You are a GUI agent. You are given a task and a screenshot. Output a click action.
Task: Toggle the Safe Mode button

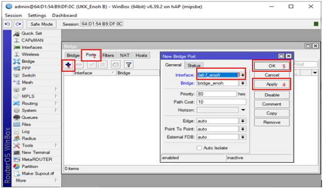(41, 24)
